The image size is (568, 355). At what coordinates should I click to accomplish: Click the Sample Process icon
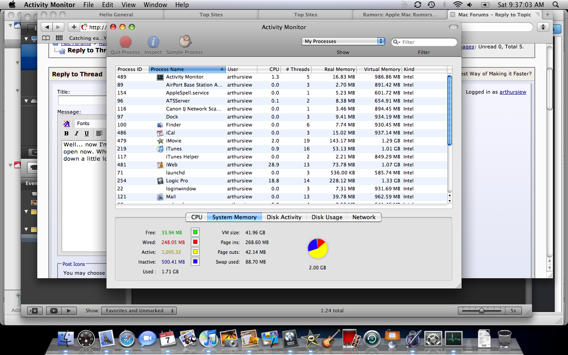[185, 42]
